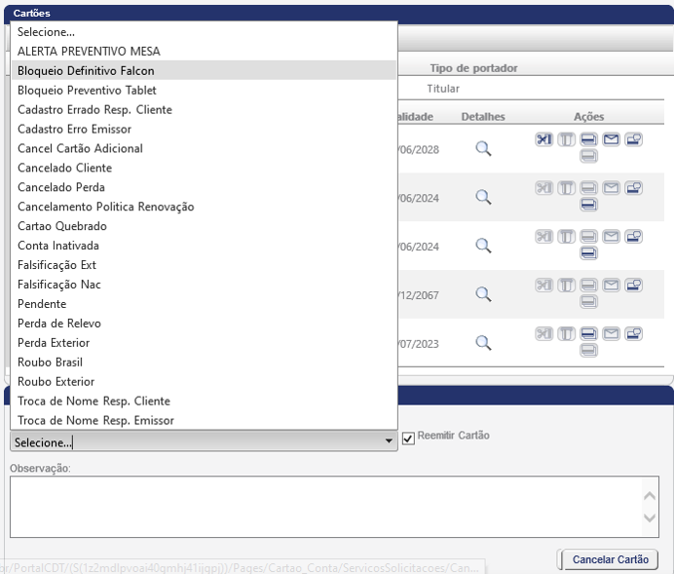
Task: Click the envelope icon in the last card row
Action: [x=611, y=334]
